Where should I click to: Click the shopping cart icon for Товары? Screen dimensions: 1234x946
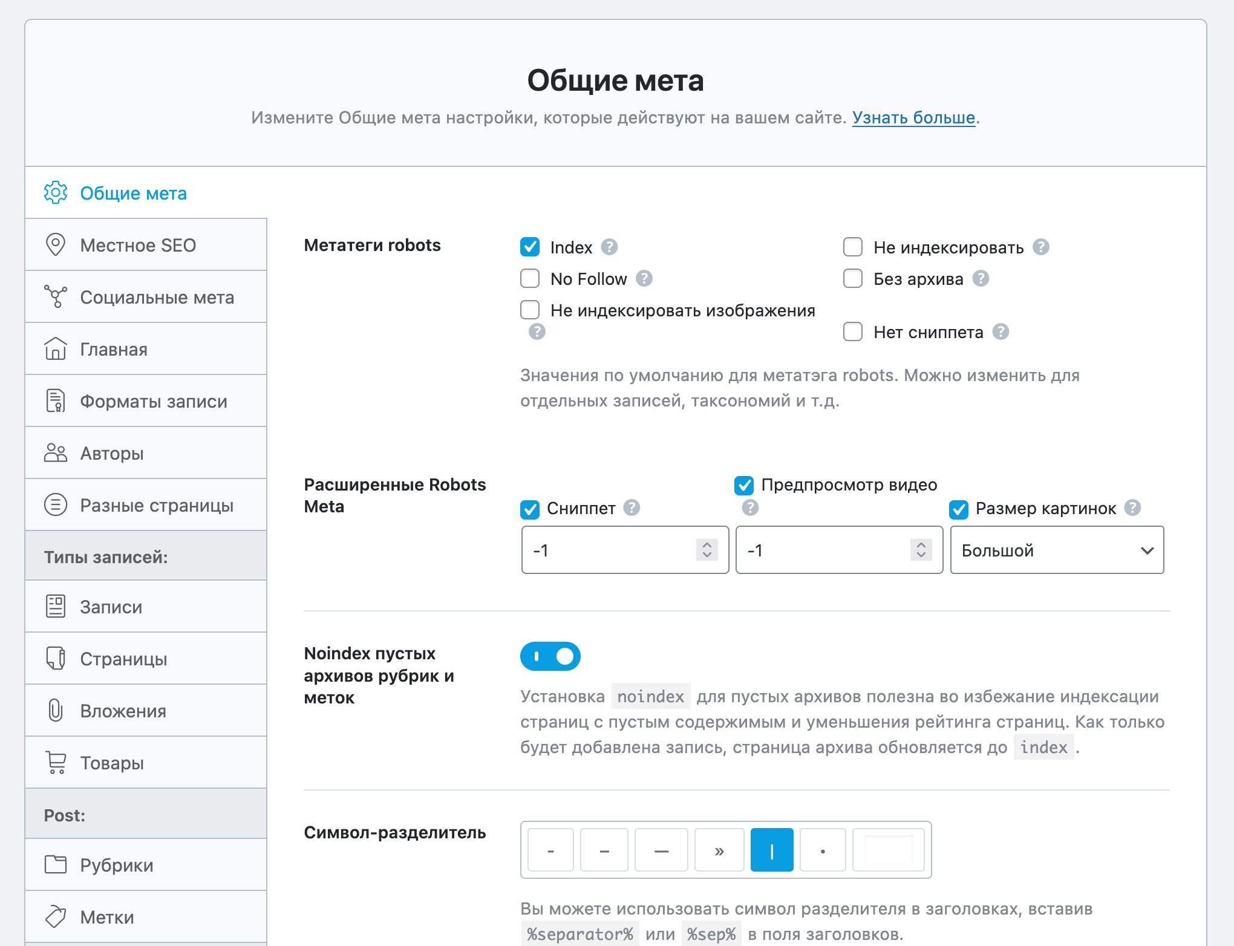pyautogui.click(x=56, y=763)
